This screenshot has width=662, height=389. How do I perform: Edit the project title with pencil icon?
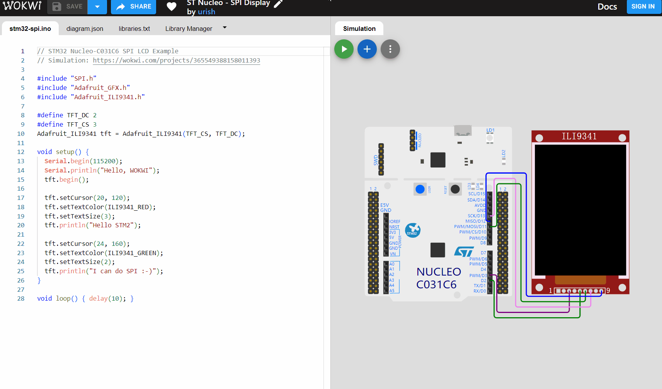pos(278,4)
